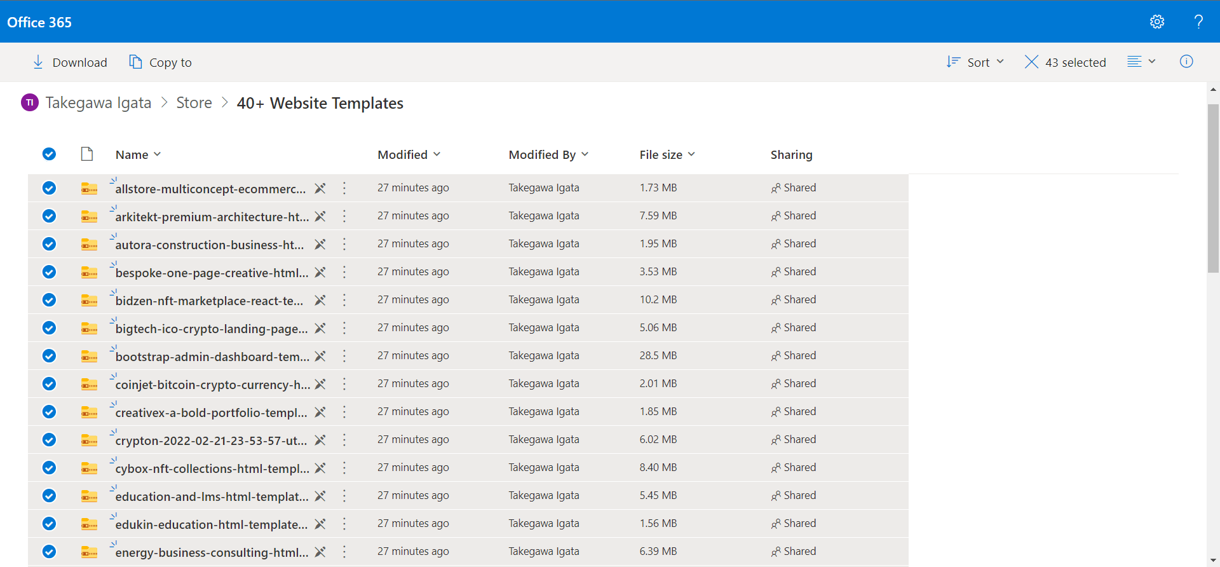Screen dimensions: 1220x567
Task: Open the more actions menu for arkitekt row
Action: (344, 216)
